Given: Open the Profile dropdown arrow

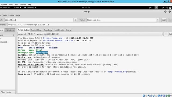Looking at the screenshot, I should [158, 20].
